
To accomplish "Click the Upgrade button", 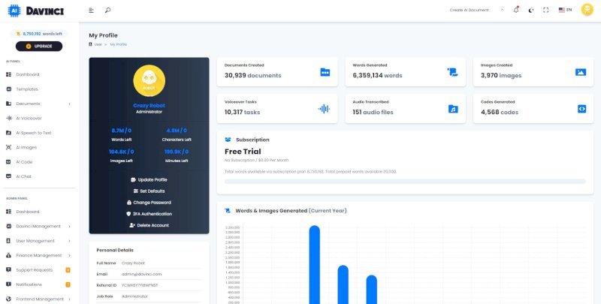I will (39, 47).
